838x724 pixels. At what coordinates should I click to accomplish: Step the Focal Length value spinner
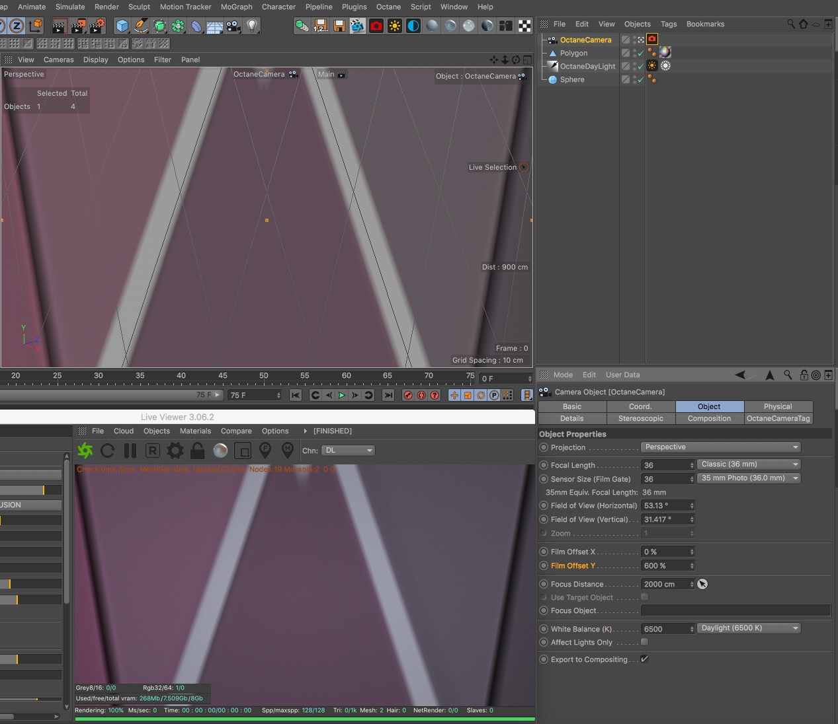[x=692, y=465]
